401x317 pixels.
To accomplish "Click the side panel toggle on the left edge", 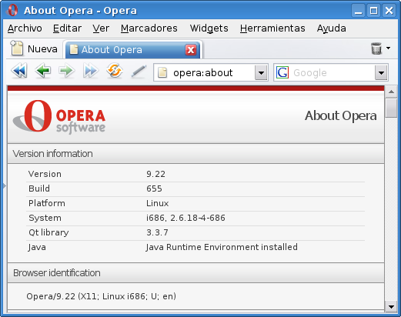I will pos(5,185).
